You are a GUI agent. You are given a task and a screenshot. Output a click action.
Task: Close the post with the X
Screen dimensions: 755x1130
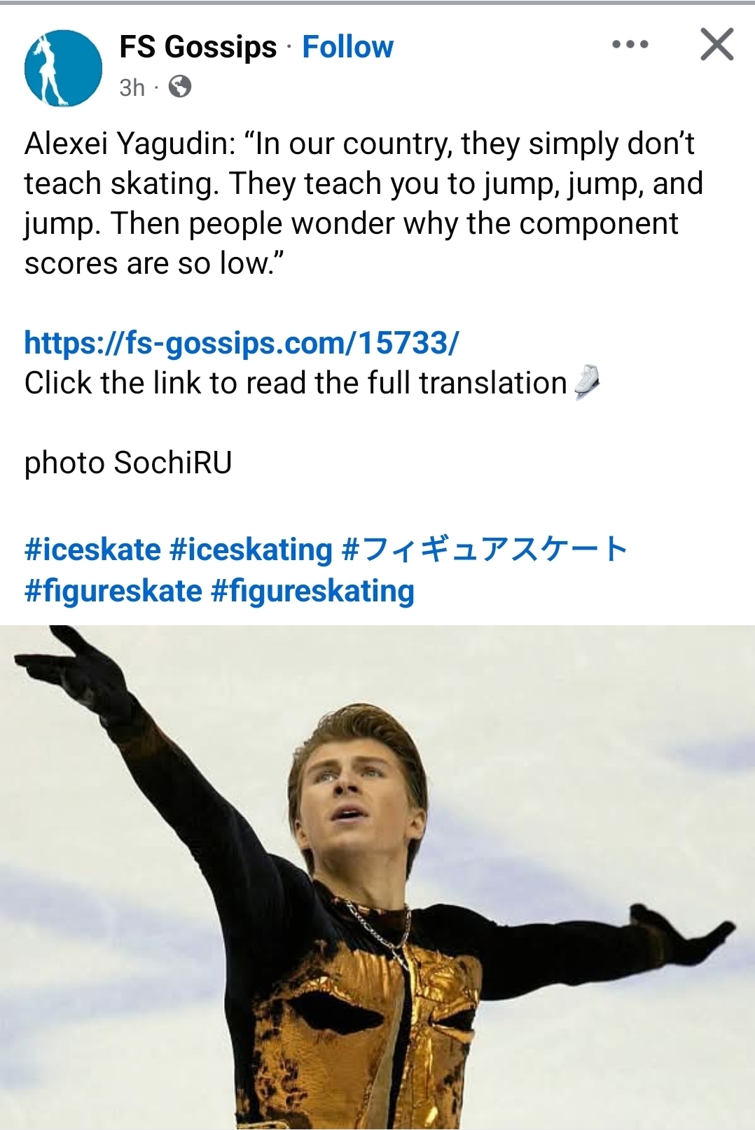[x=716, y=45]
